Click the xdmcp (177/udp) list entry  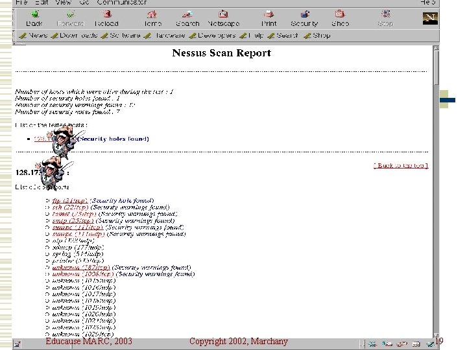click(x=78, y=248)
